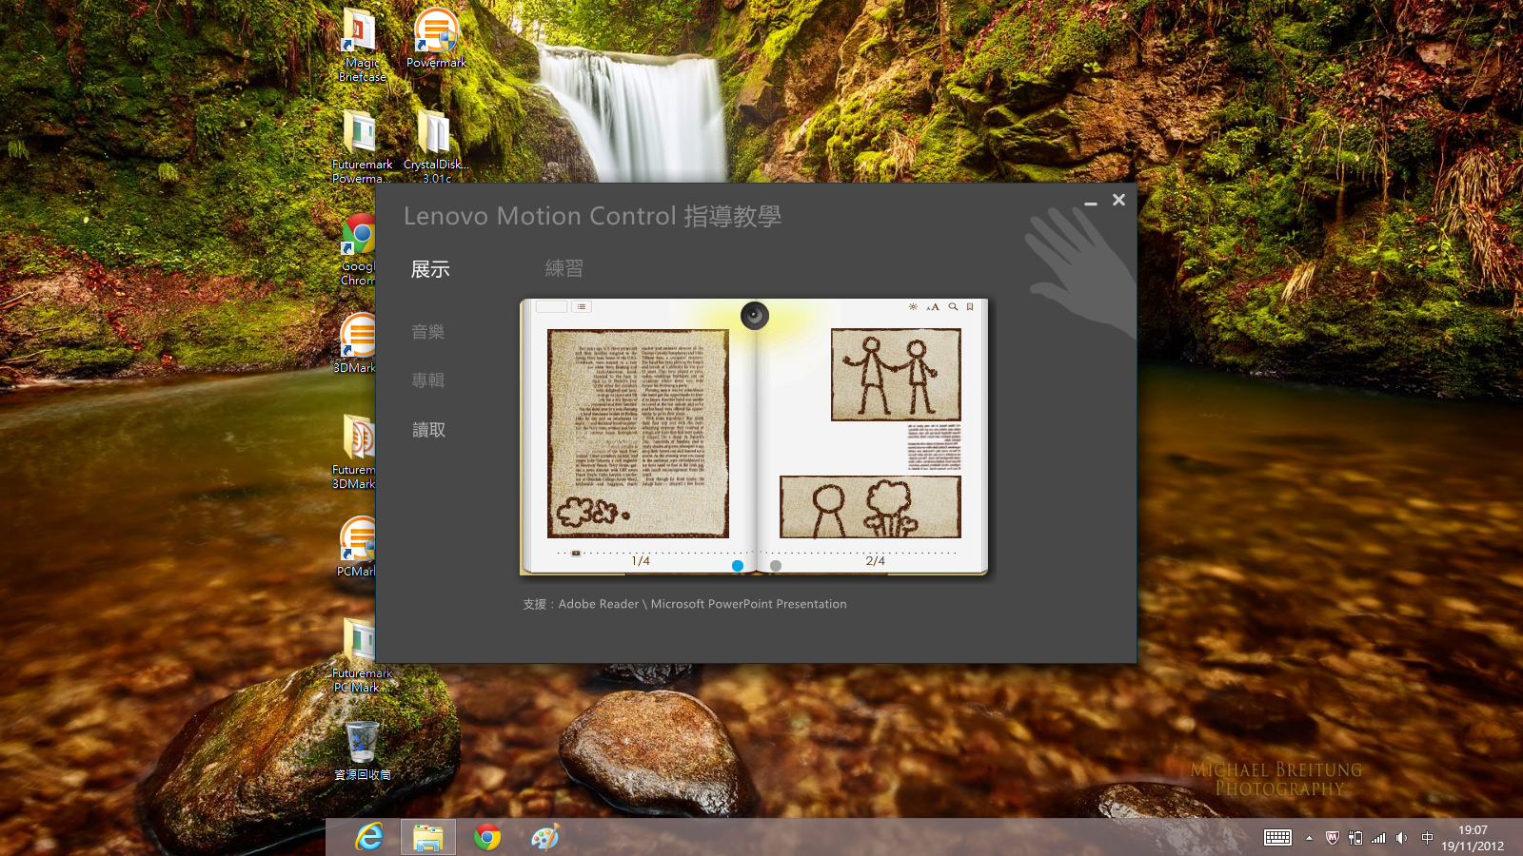
Task: Click the left page newspaper image
Action: tap(638, 434)
